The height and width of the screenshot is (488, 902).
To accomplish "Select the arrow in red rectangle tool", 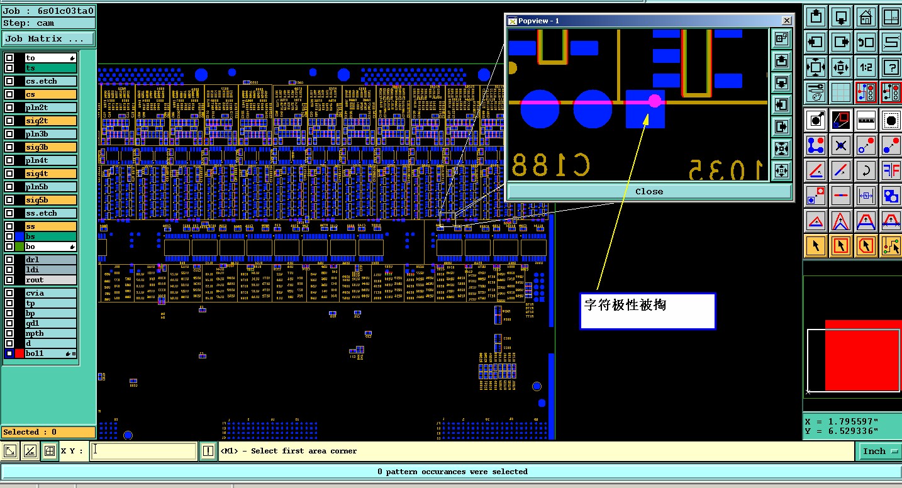I will pyautogui.click(x=841, y=246).
